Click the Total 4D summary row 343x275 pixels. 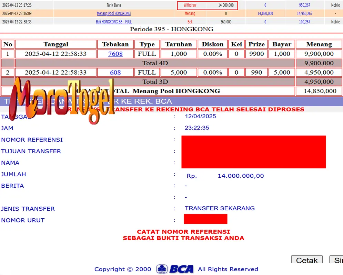[x=155, y=63]
